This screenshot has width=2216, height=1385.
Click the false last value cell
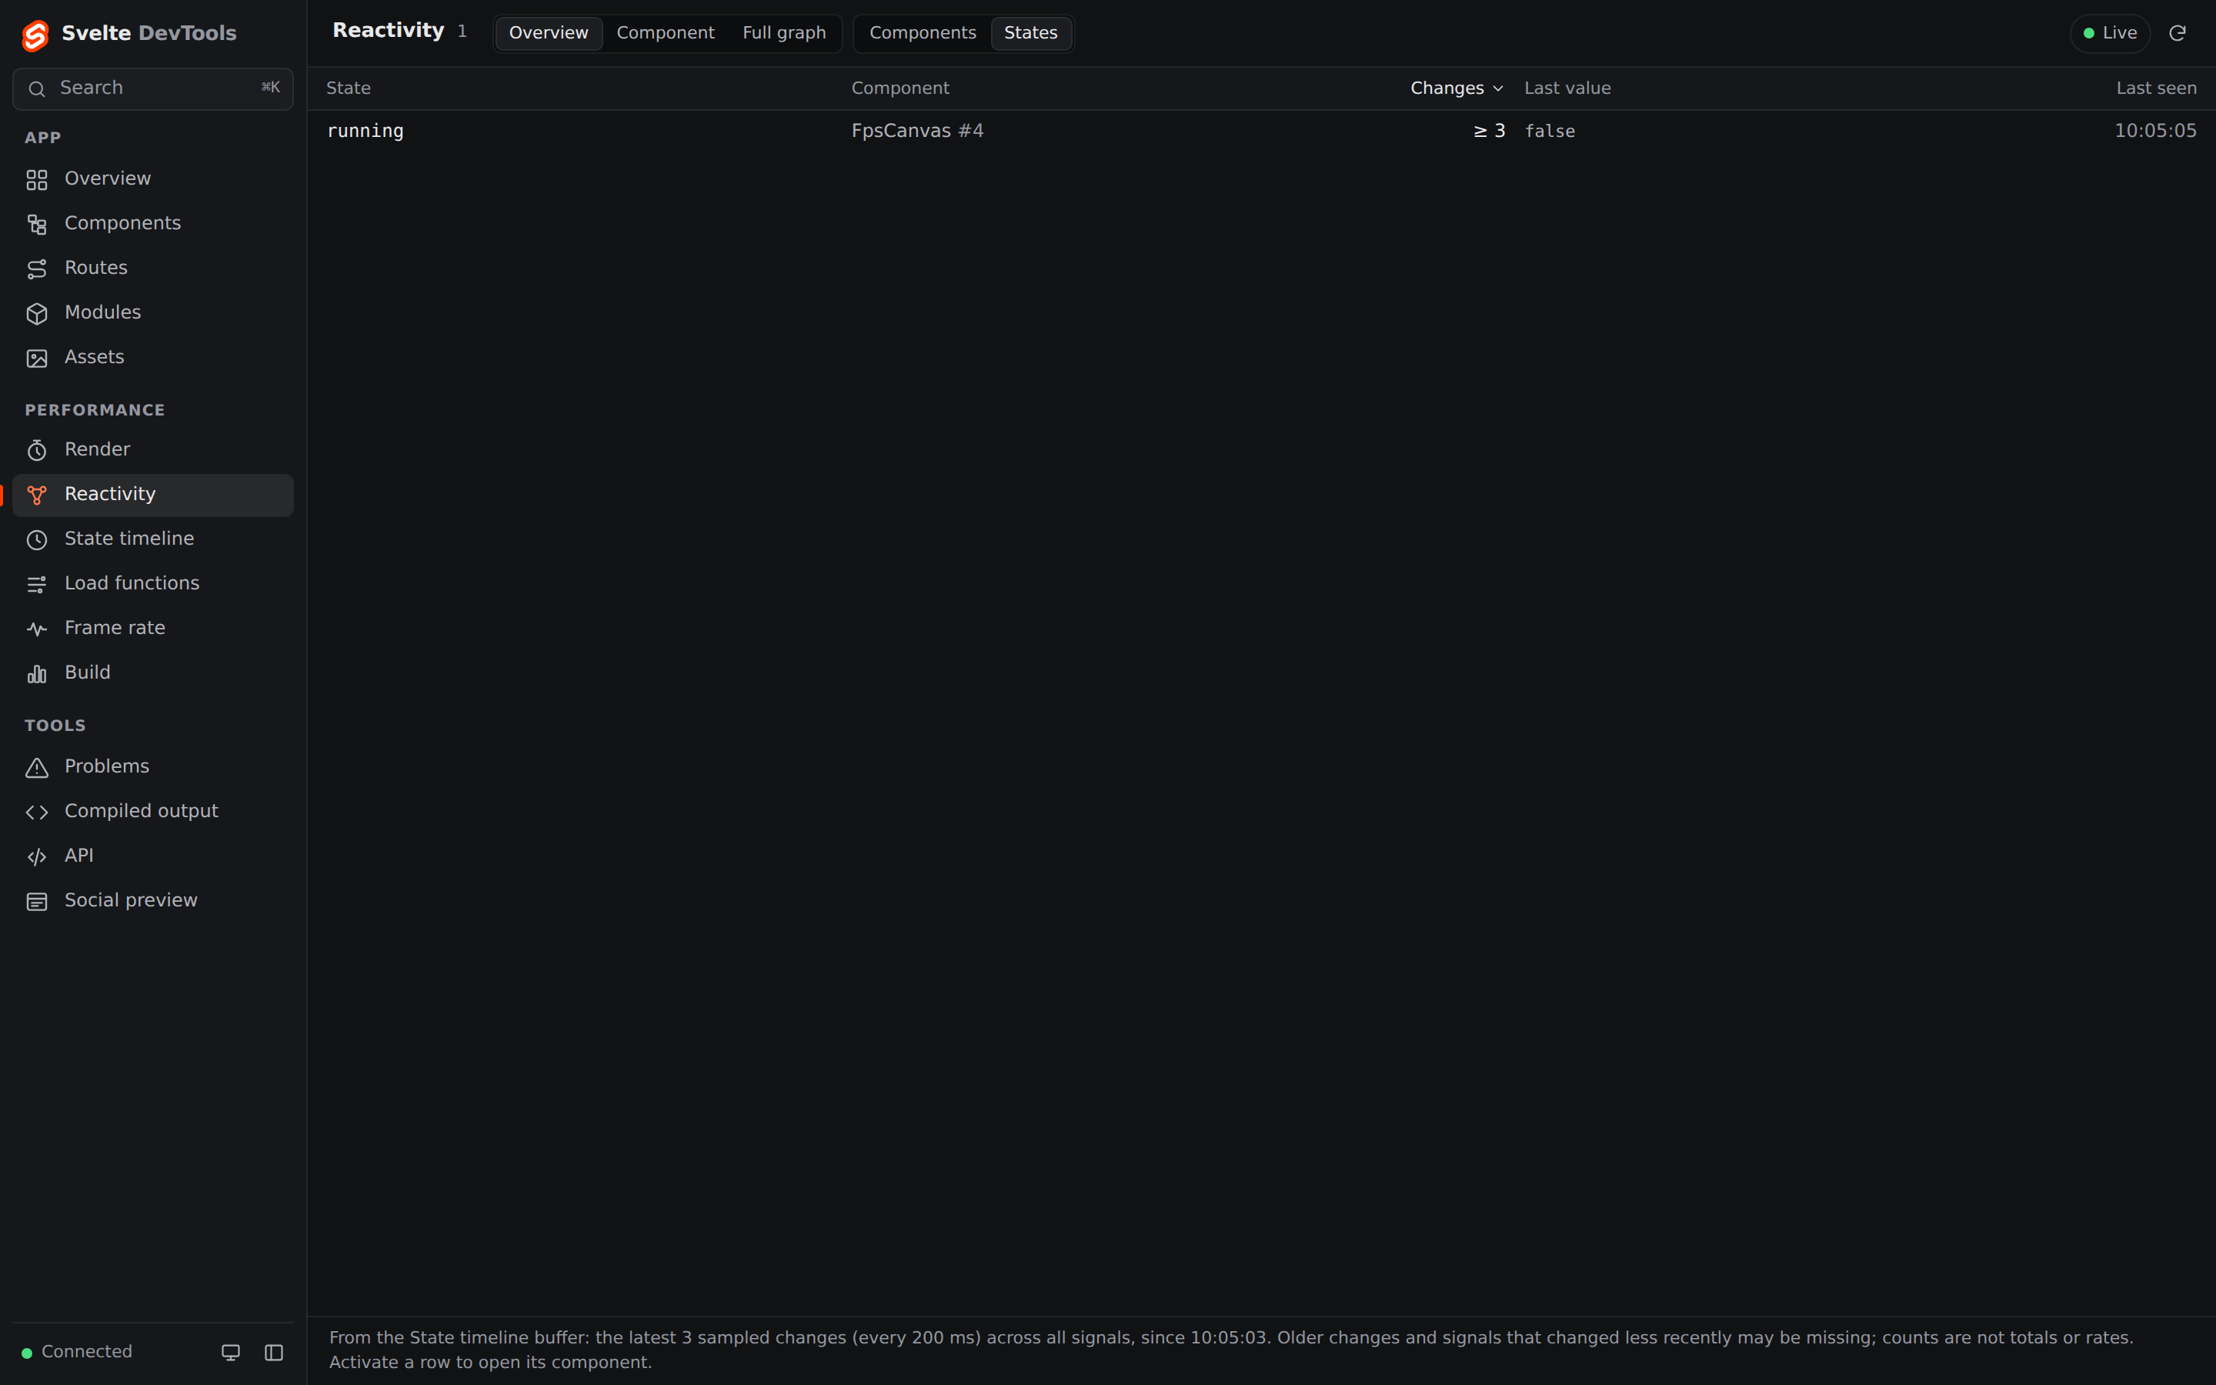1550,131
